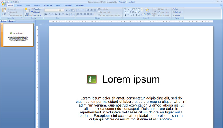Viewport: 223px width, 128px height.
Task: Select the 5-point star shape
Action: pyautogui.click(x=139, y=15)
